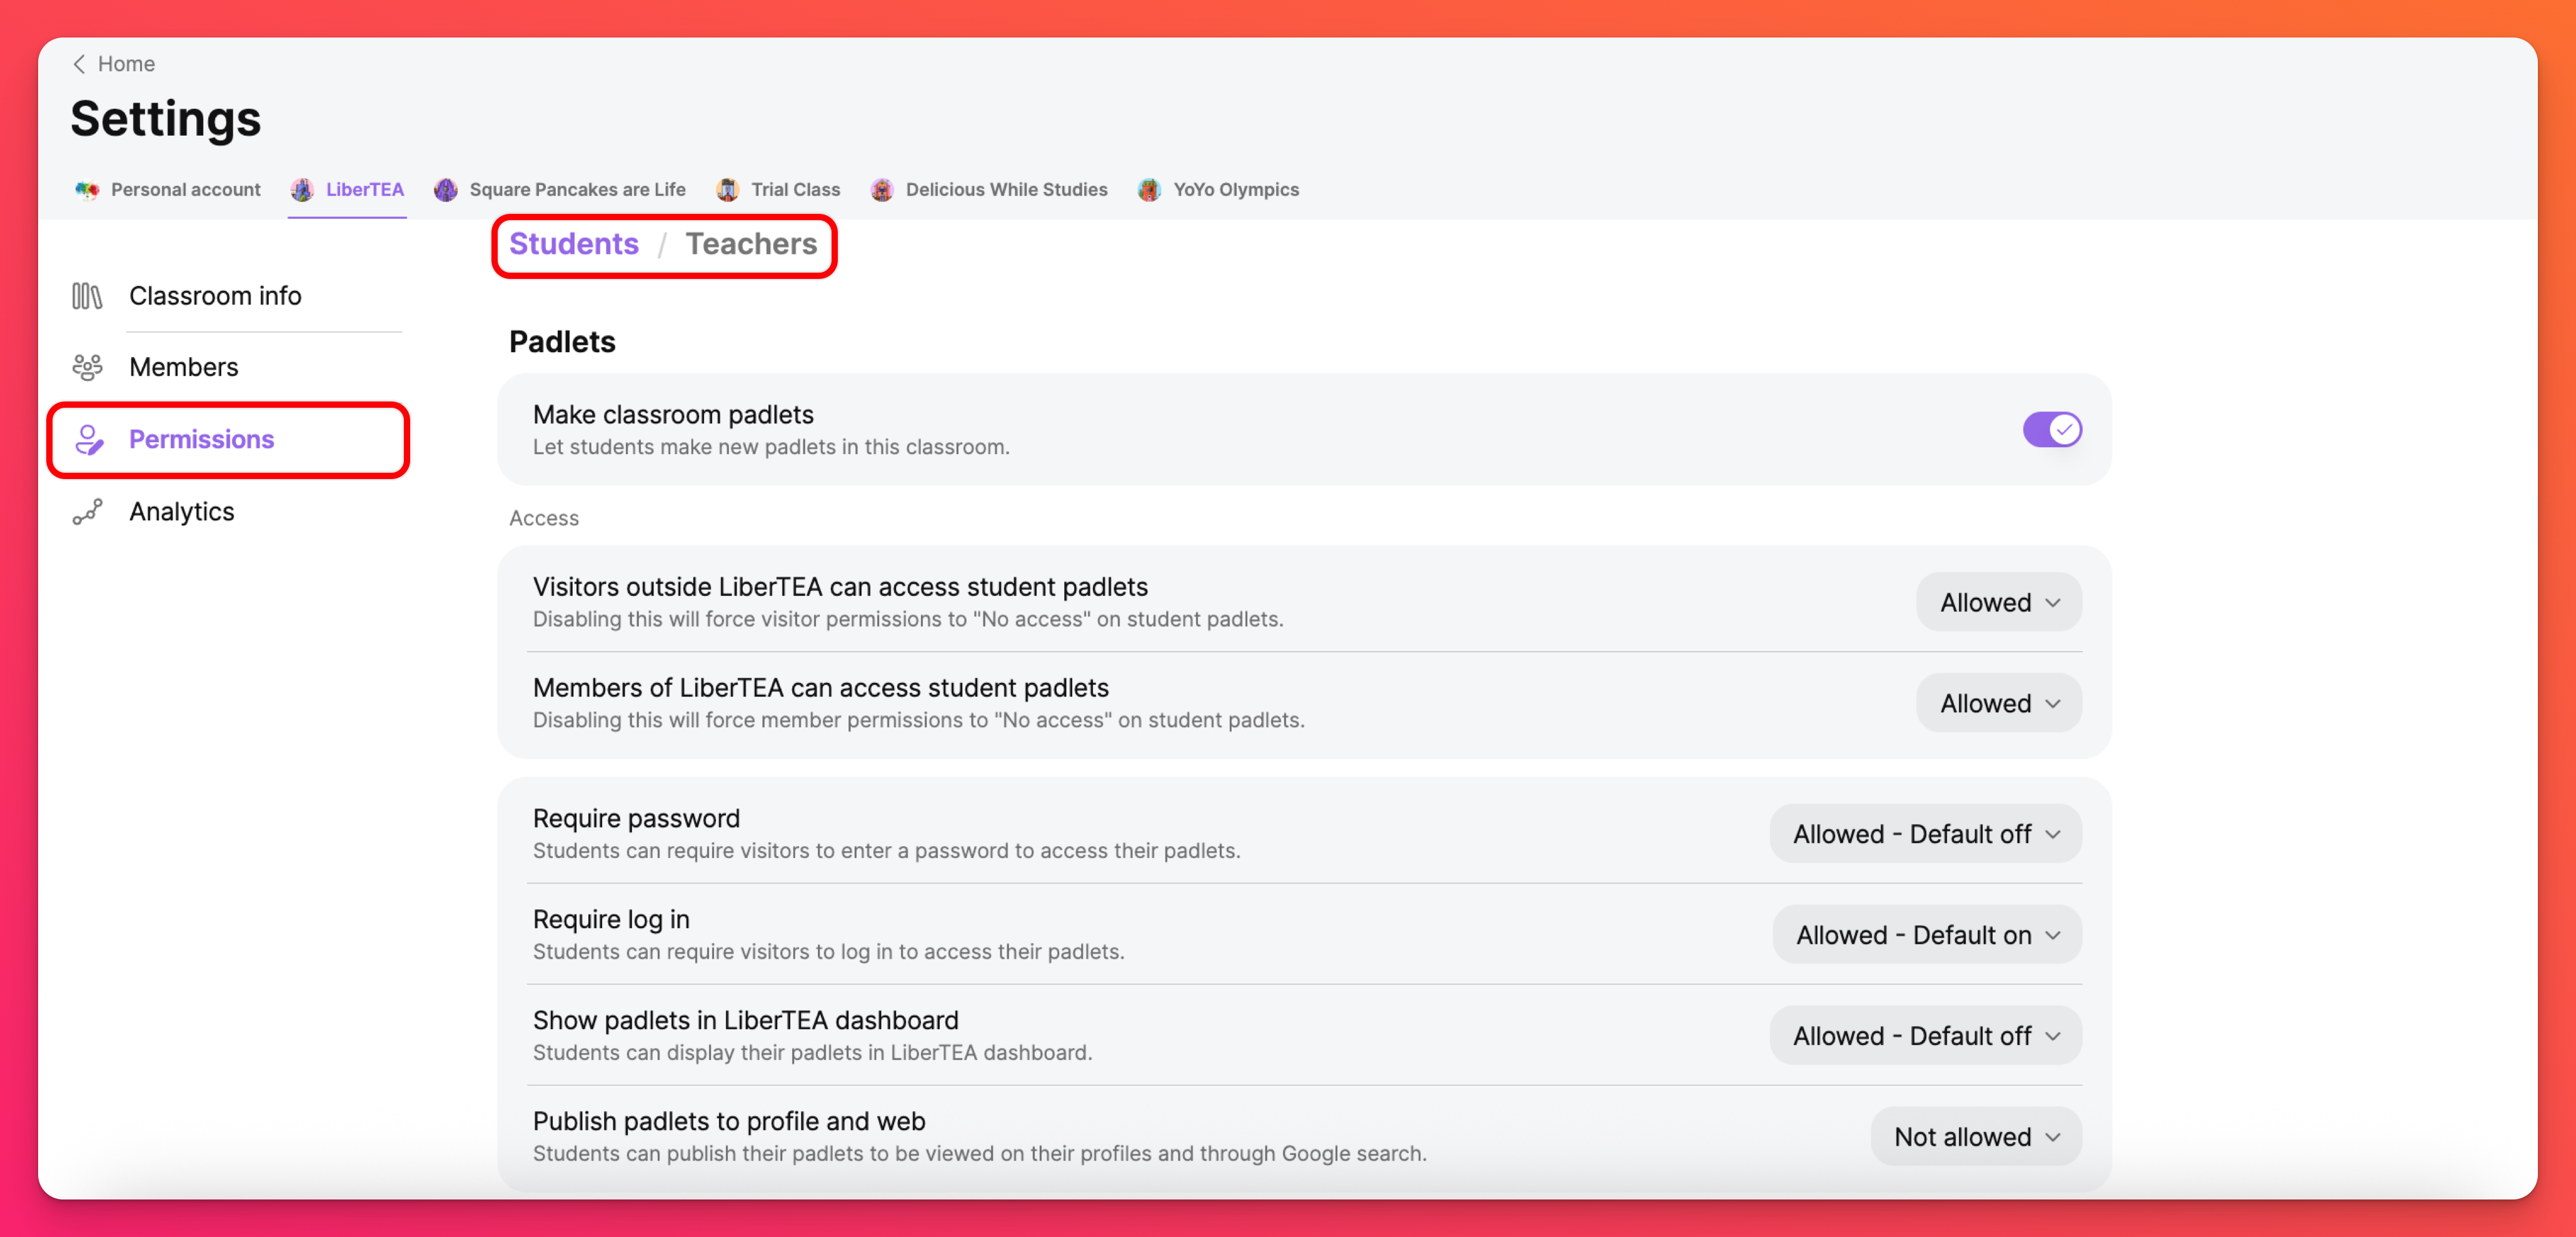Expand Show padlets in LiberTEA dashboard dropdown
This screenshot has width=2576, height=1237.
(x=1925, y=1036)
